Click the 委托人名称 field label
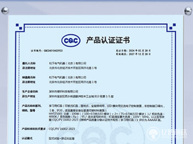 pyautogui.click(x=29, y=63)
